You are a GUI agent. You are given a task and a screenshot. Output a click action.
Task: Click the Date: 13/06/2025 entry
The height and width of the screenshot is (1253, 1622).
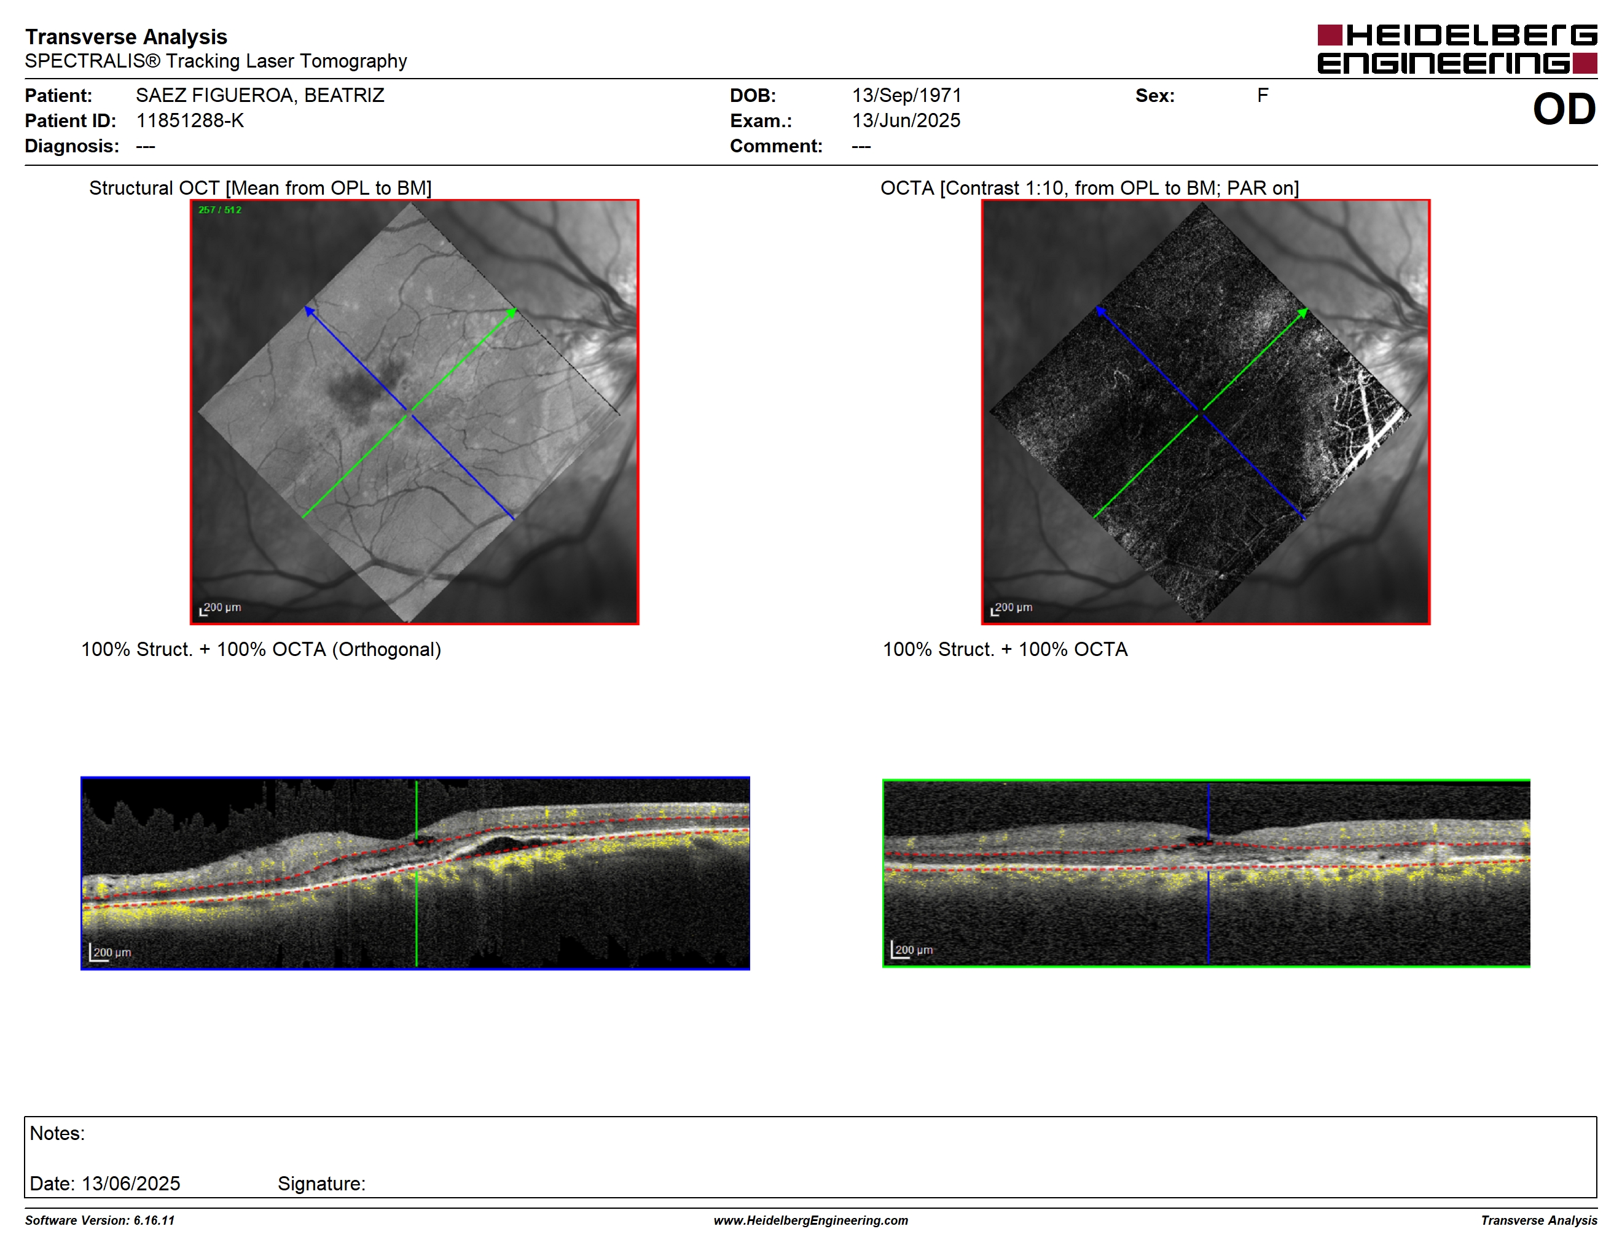(x=104, y=1183)
